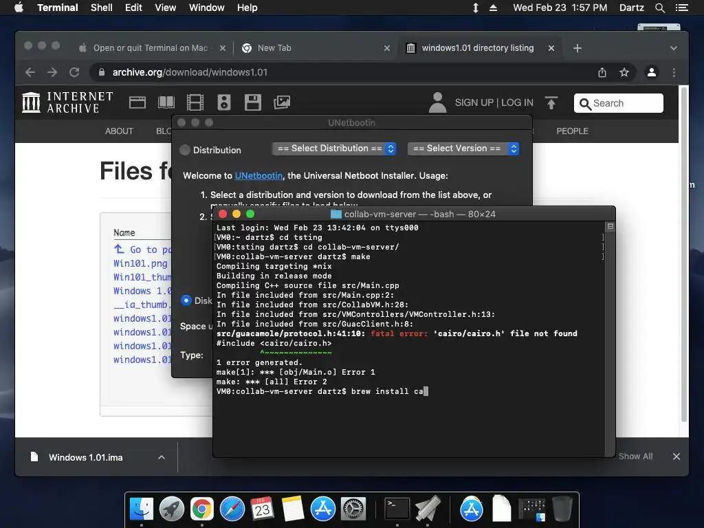Go back in Chrome
Image resolution: width=704 pixels, height=528 pixels.
coord(30,72)
